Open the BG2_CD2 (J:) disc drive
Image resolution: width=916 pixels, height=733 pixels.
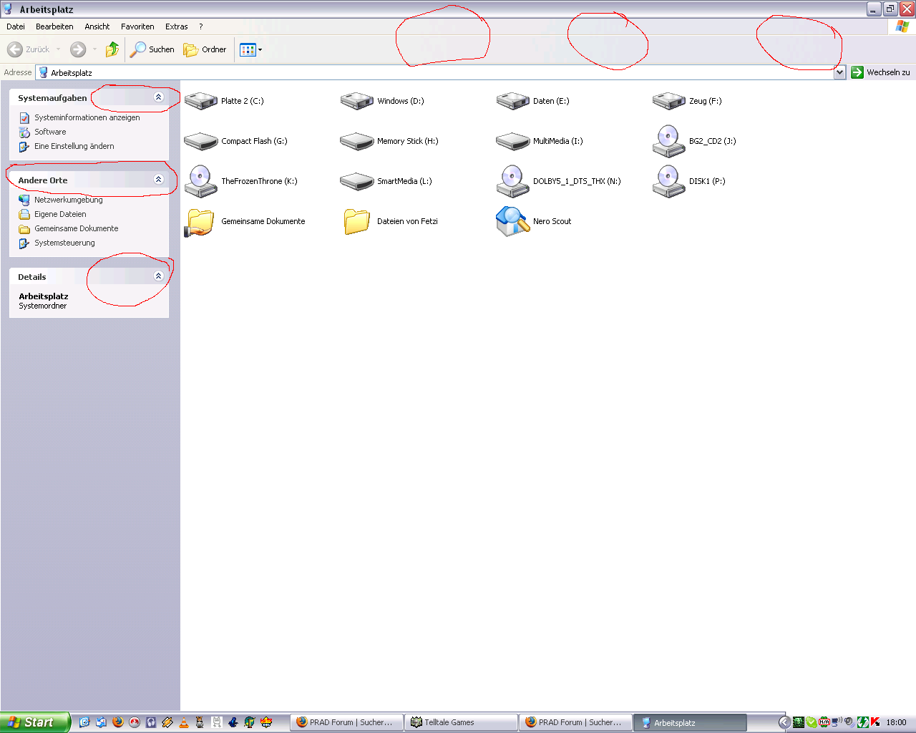tap(668, 141)
